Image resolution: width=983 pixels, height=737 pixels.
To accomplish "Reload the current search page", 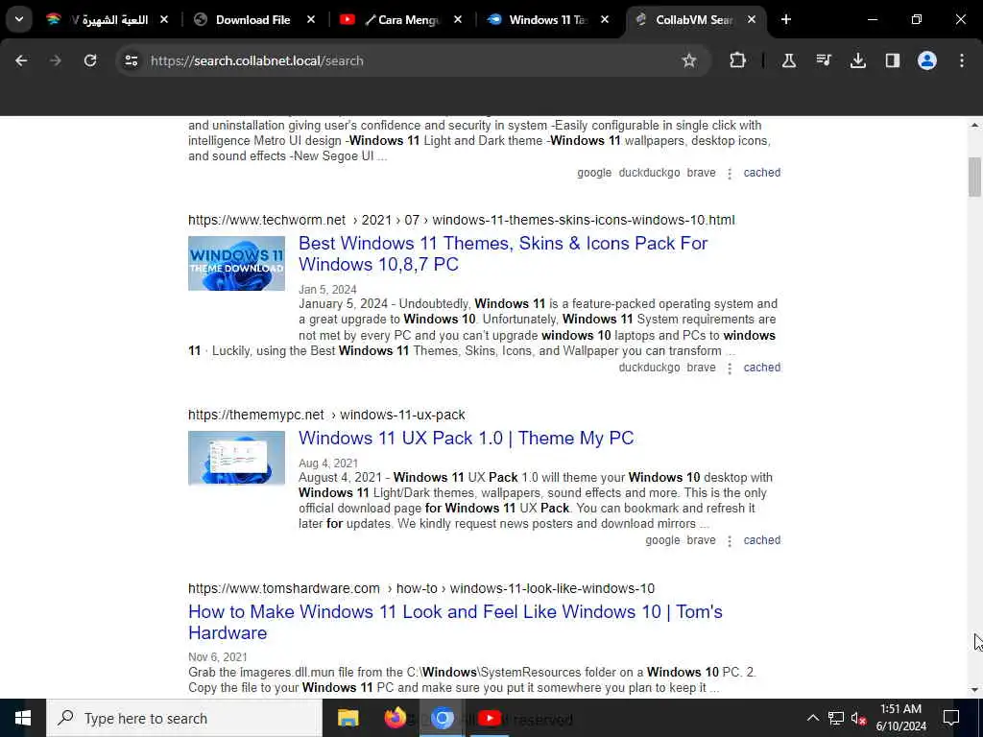I will point(90,60).
